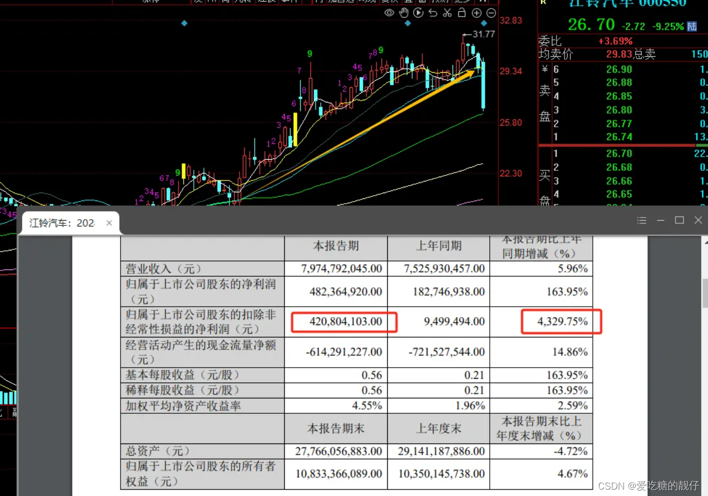Click the 总资产 value 27,766,056,883.00
This screenshot has height=496, width=708.
point(338,451)
